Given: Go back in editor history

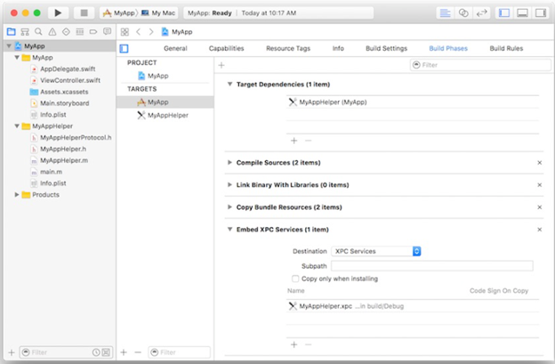Looking at the screenshot, I should (139, 32).
